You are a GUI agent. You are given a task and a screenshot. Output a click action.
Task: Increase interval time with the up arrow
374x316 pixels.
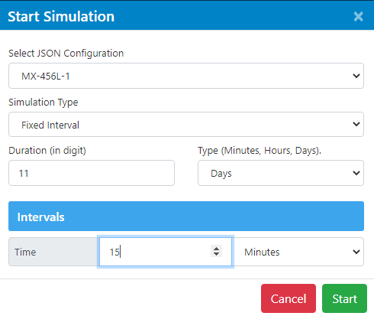(216, 249)
